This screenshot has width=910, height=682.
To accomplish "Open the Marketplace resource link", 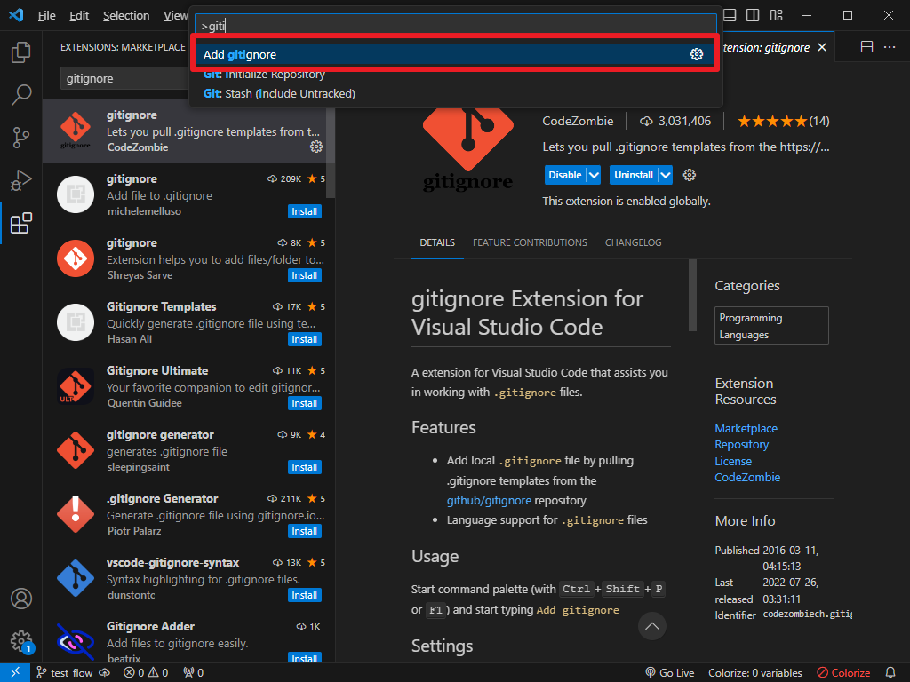I will (746, 429).
